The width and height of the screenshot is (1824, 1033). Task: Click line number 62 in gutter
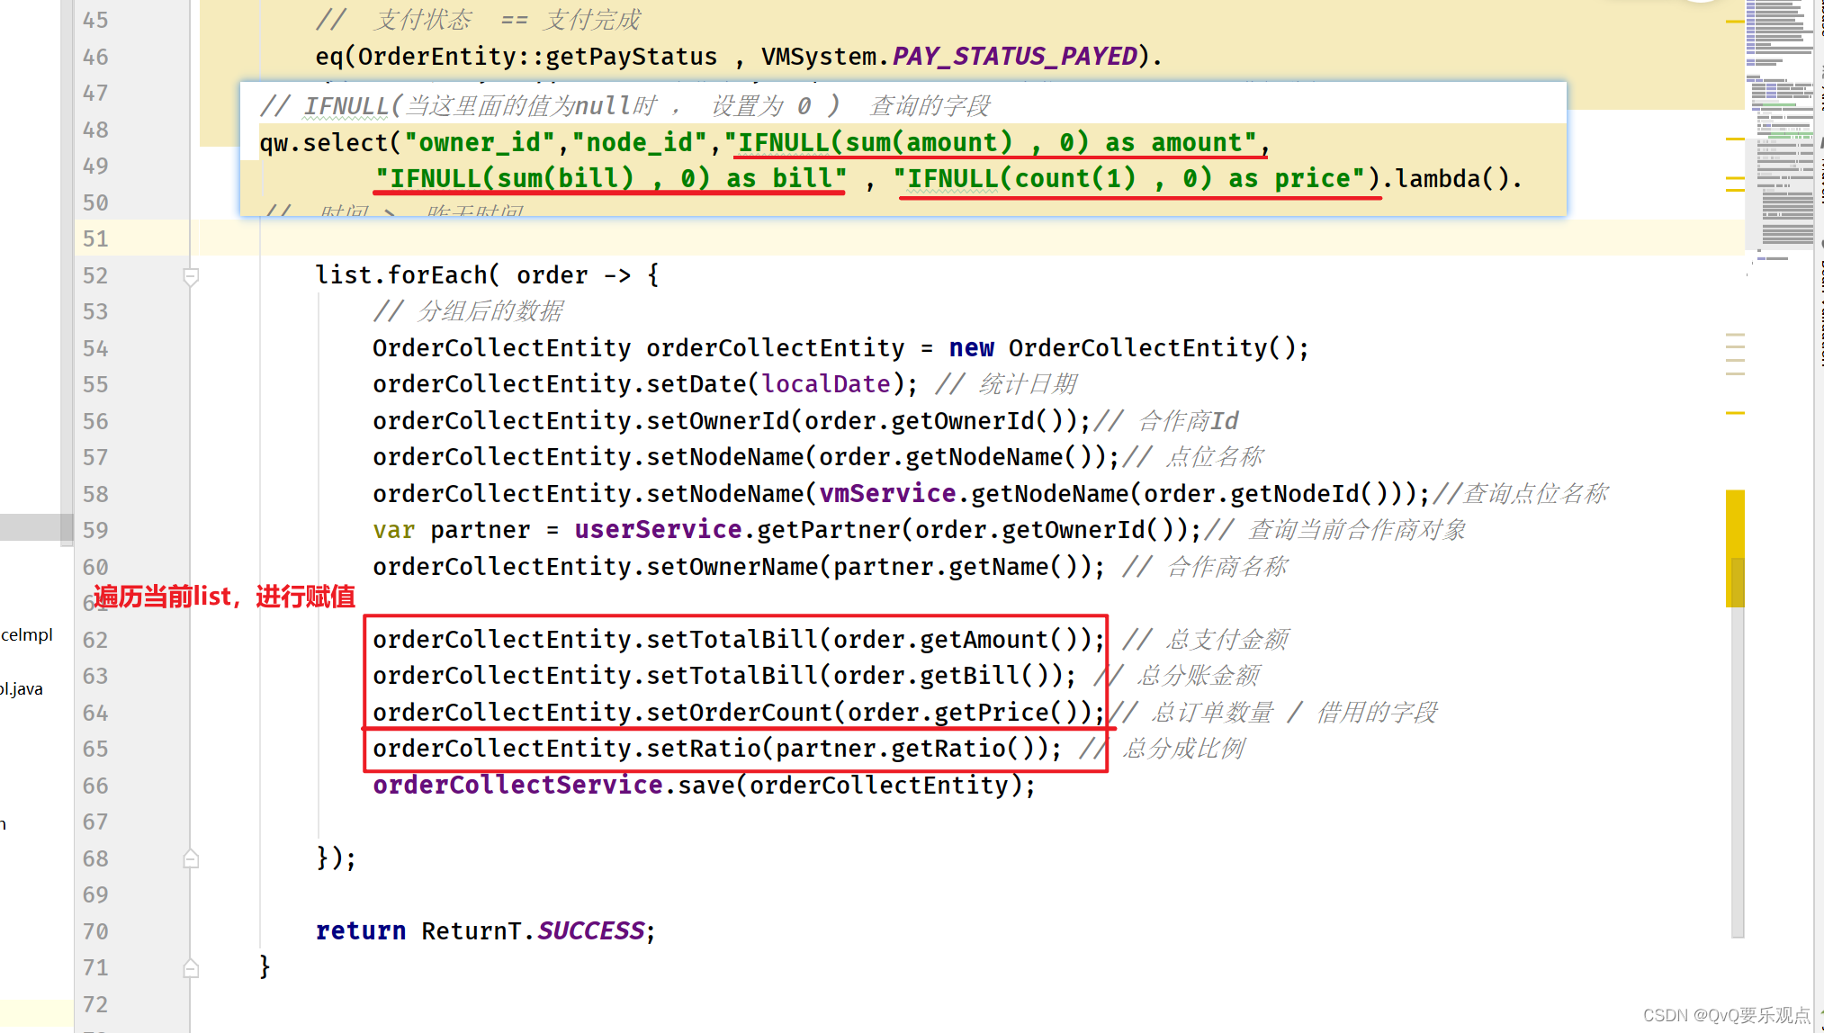coord(95,640)
